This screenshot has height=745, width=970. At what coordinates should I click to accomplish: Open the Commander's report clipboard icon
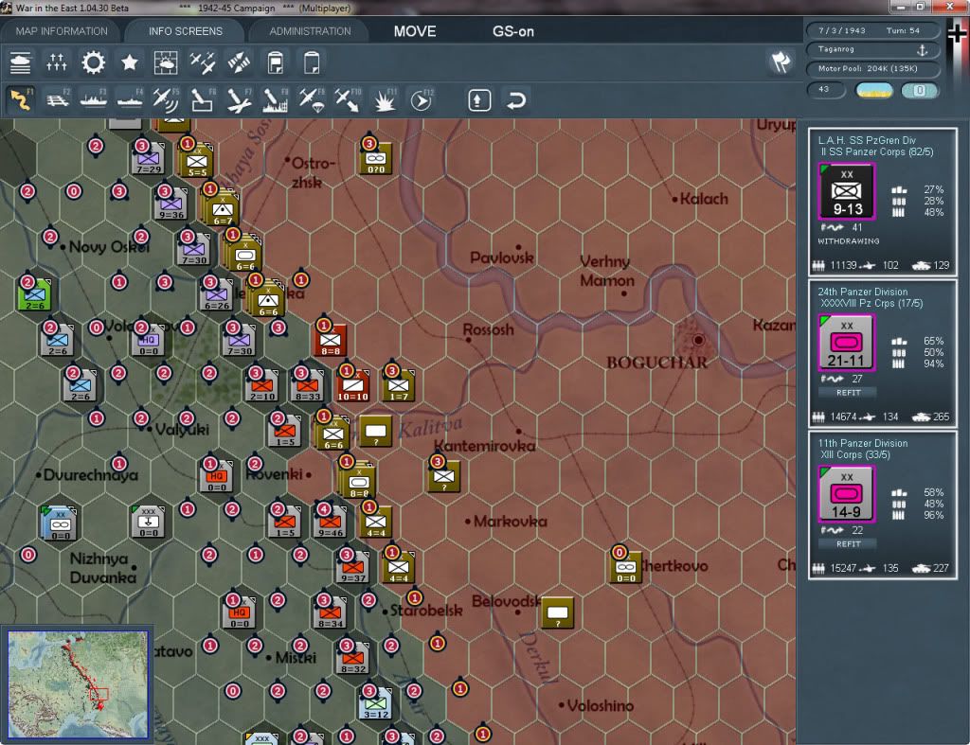276,62
